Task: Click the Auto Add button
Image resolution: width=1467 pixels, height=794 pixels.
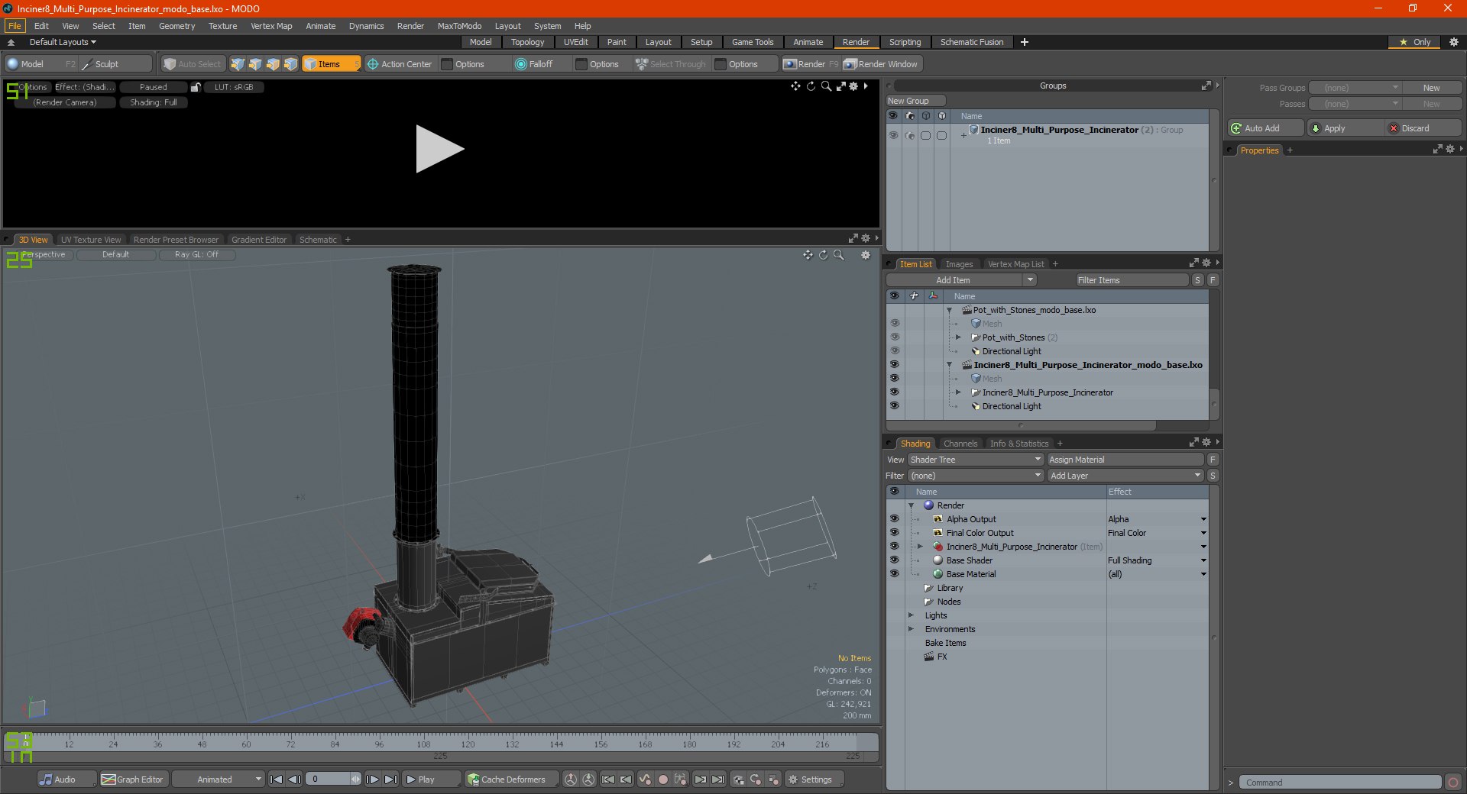Action: [x=1265, y=128]
